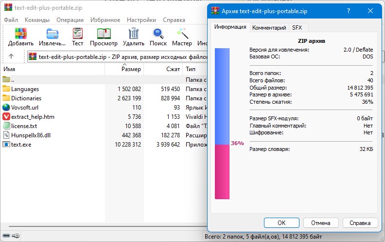This screenshot has width=385, height=242.
Task: Click the license.txt file icon
Action: pyautogui.click(x=6, y=126)
